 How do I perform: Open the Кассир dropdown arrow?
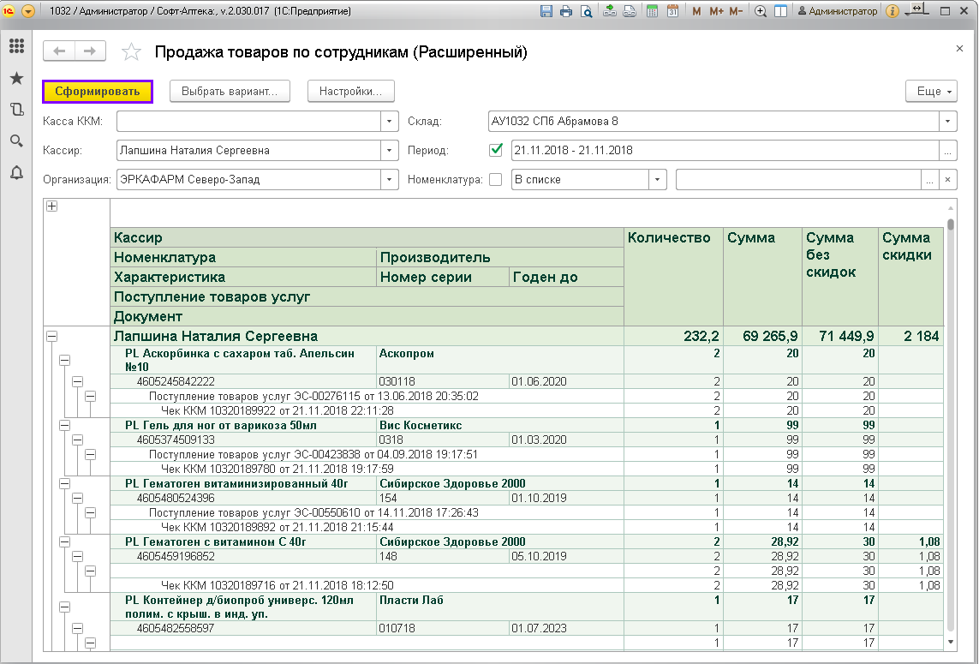pos(390,151)
